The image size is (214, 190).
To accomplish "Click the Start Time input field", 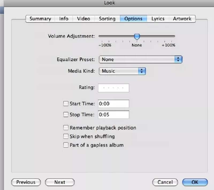I will coord(113,104).
